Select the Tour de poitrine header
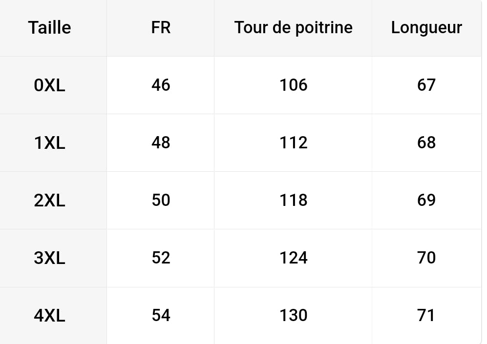Screen dimensions: 487x344 coord(294,28)
